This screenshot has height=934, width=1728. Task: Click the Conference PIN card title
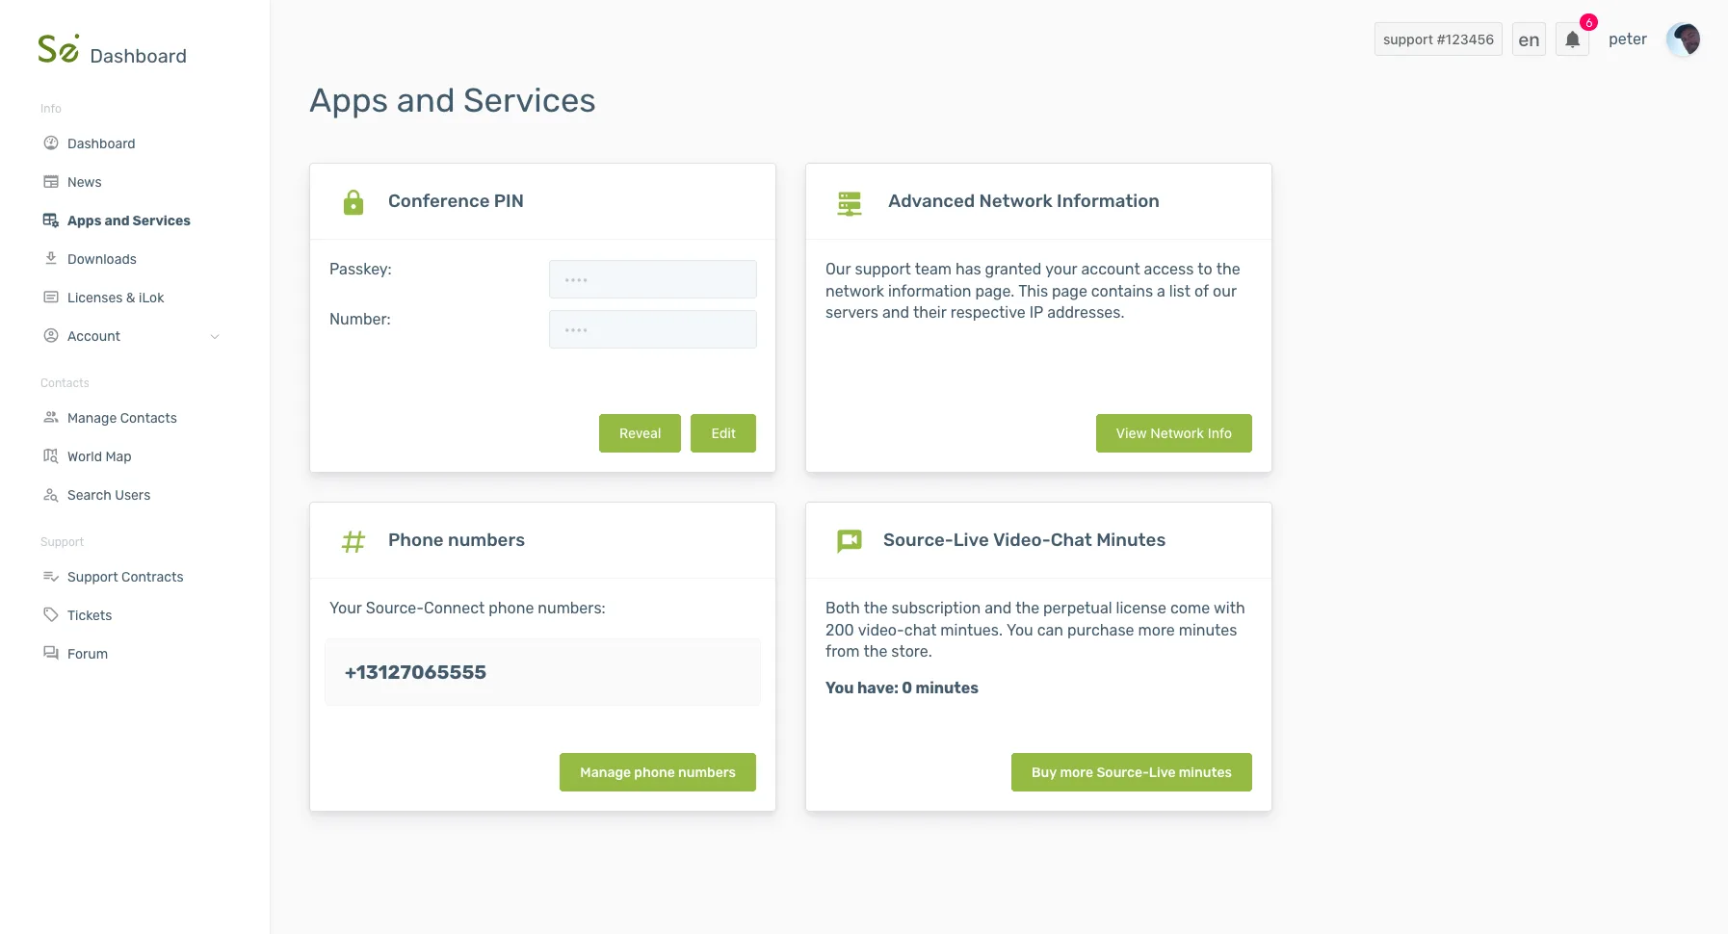[x=456, y=201]
